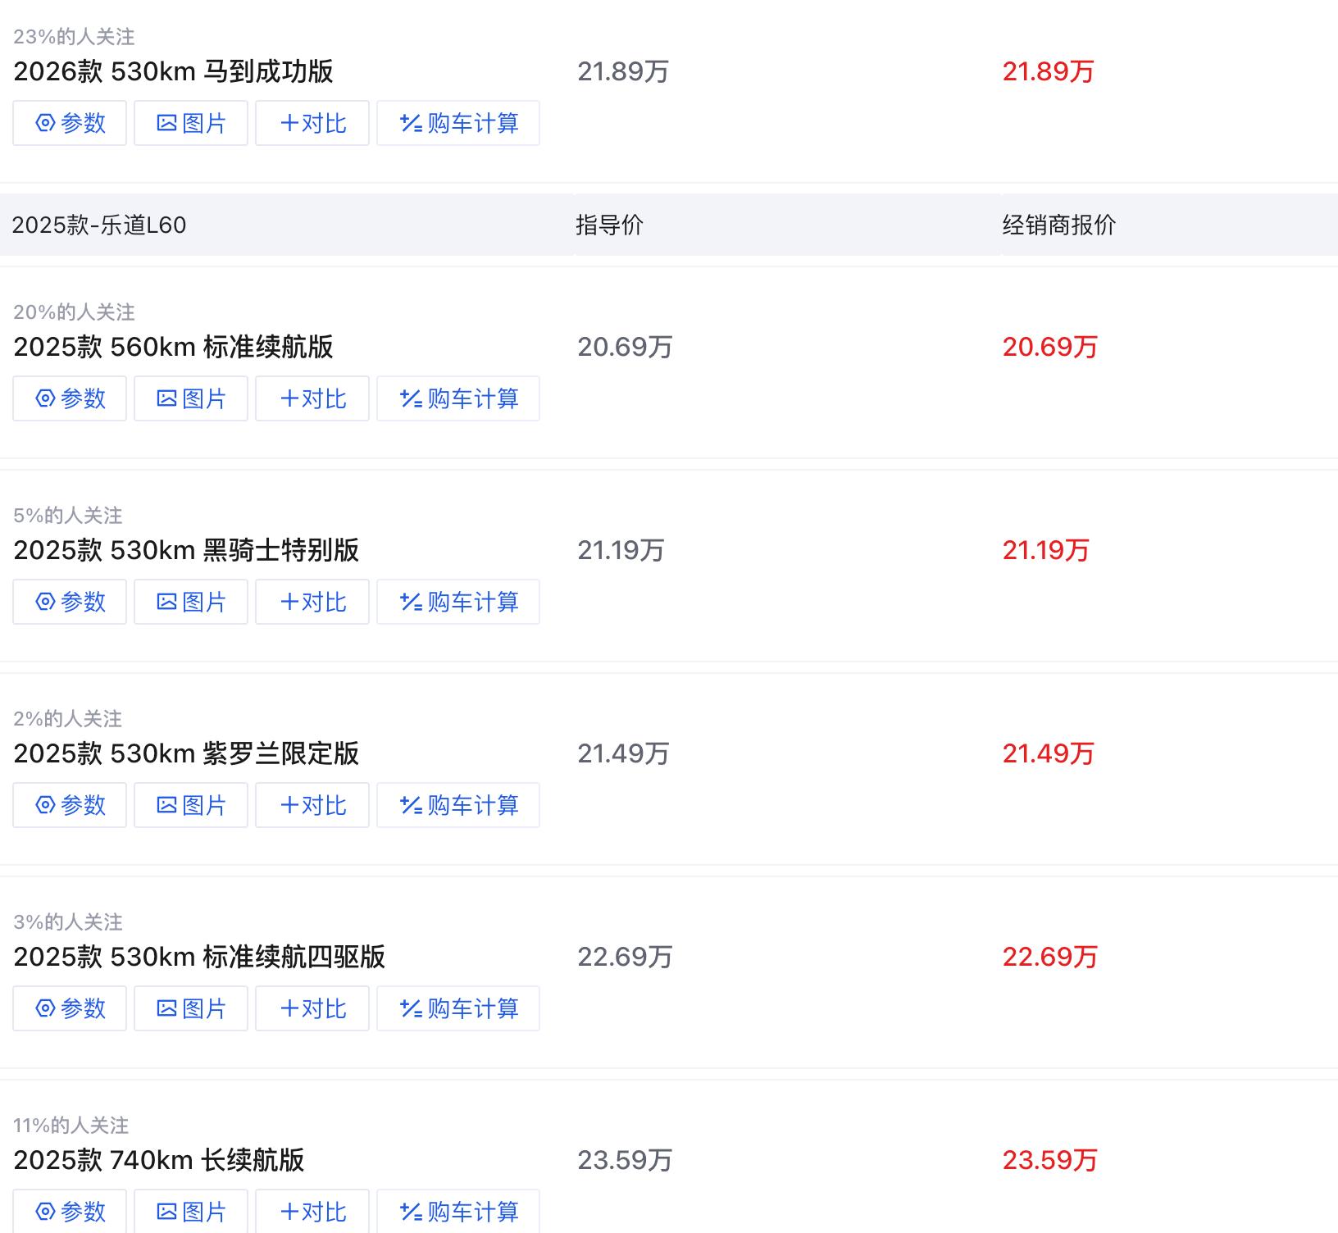Open 购车计算 for 2025款 560km 标准续航版
Image resolution: width=1338 pixels, height=1233 pixels.
pos(458,398)
